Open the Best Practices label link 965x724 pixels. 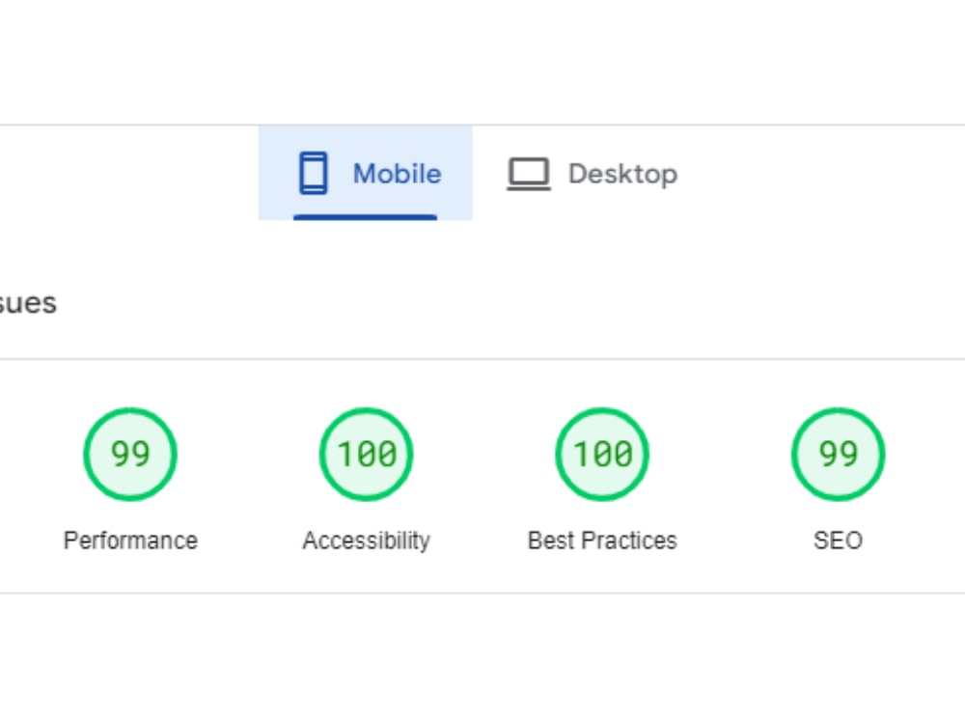tap(602, 541)
